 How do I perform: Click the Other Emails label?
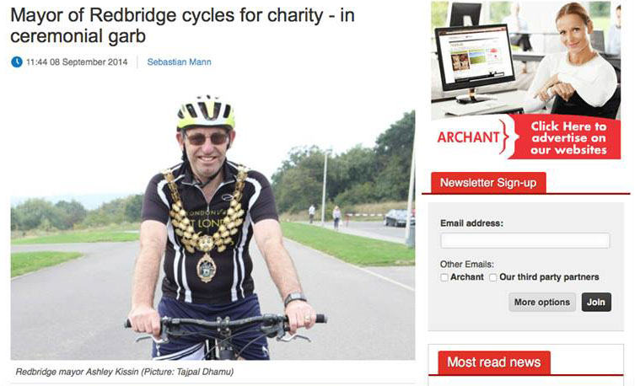pyautogui.click(x=467, y=264)
